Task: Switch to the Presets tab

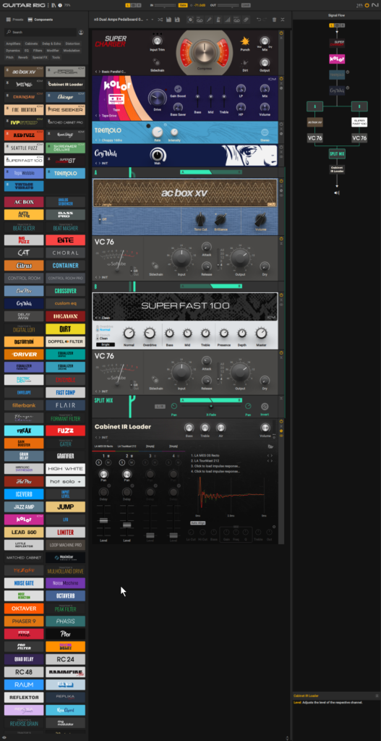Action: 15,20
